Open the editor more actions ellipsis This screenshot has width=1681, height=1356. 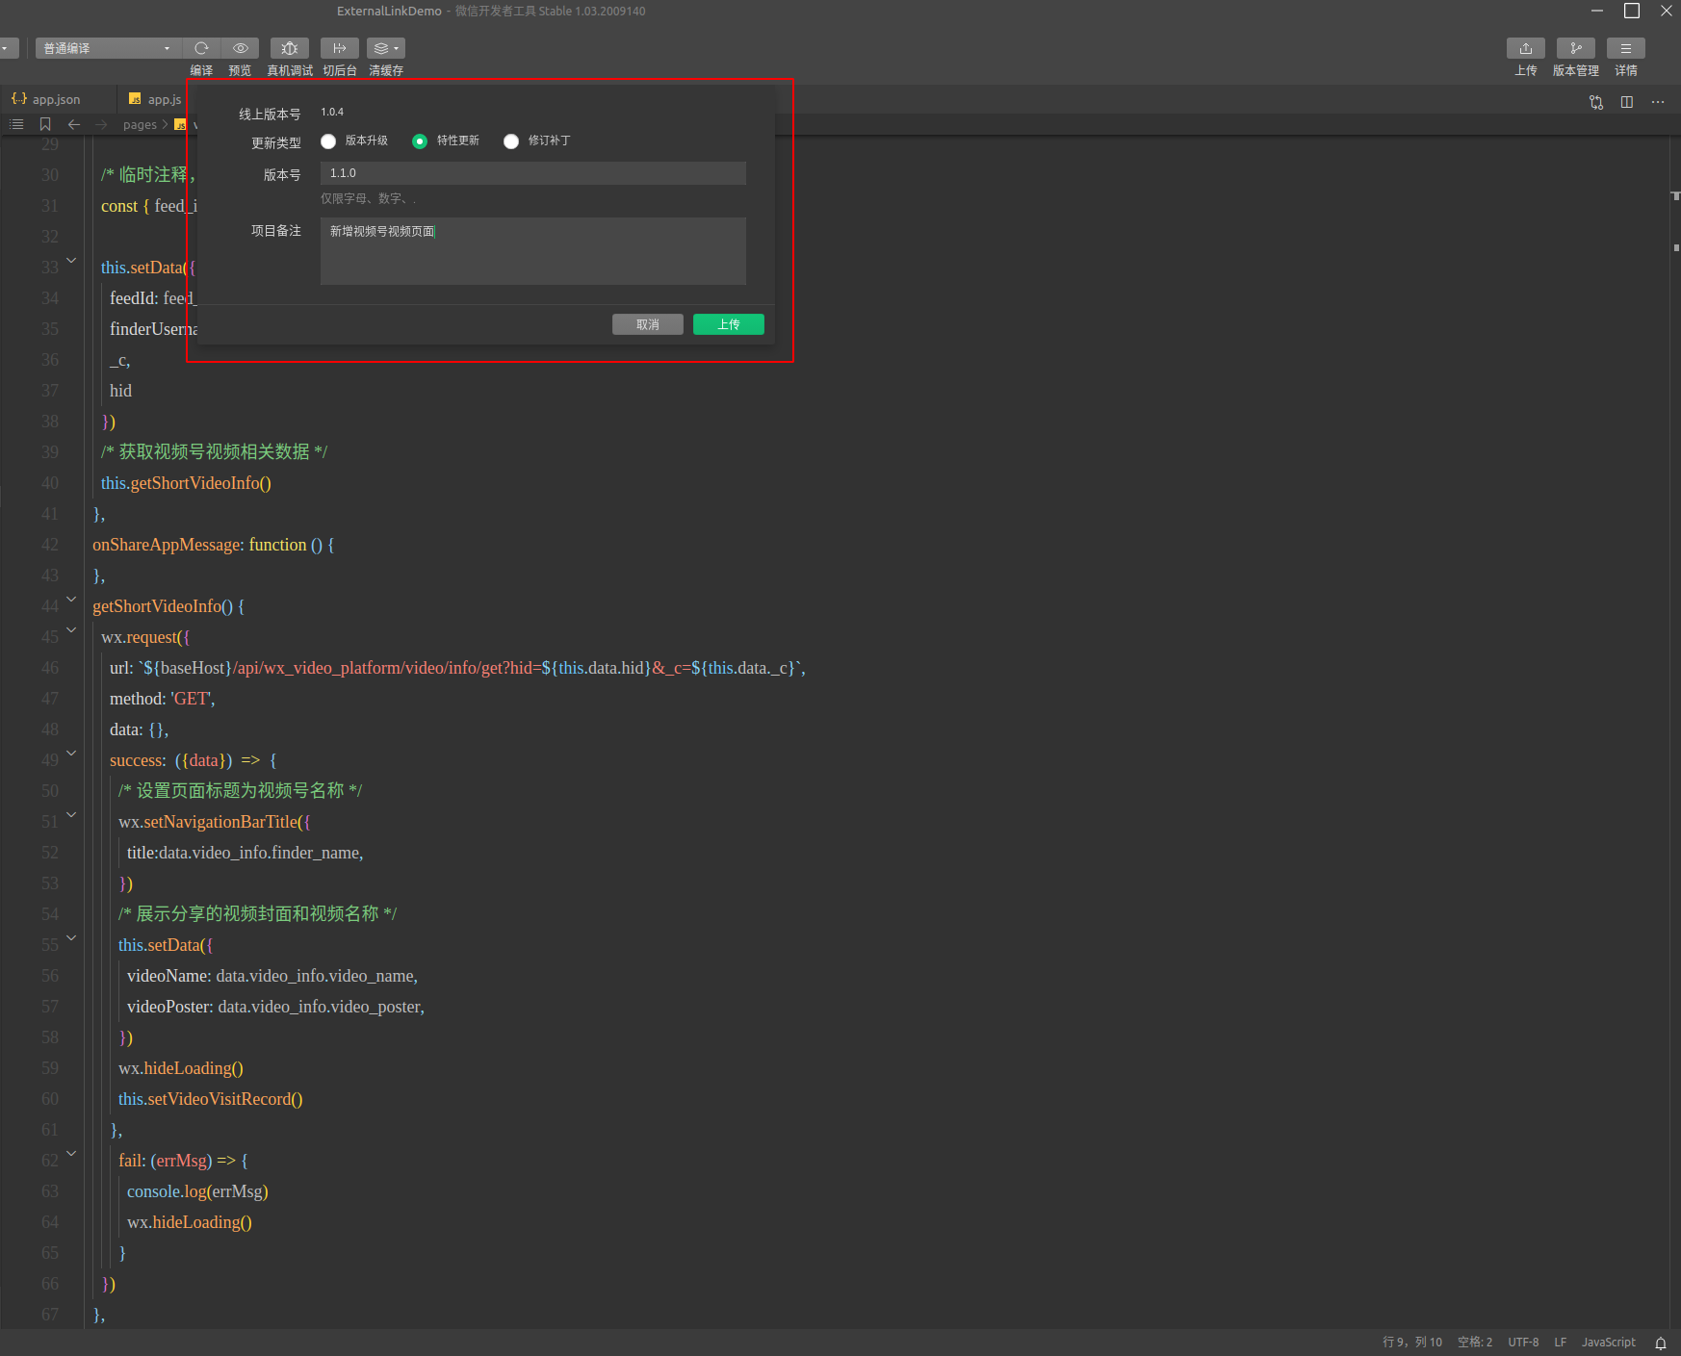click(1658, 102)
